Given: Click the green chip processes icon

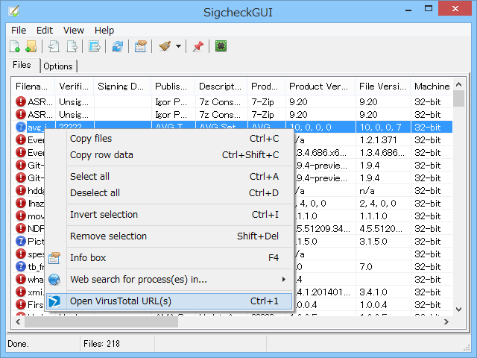Looking at the screenshot, I should [x=221, y=46].
